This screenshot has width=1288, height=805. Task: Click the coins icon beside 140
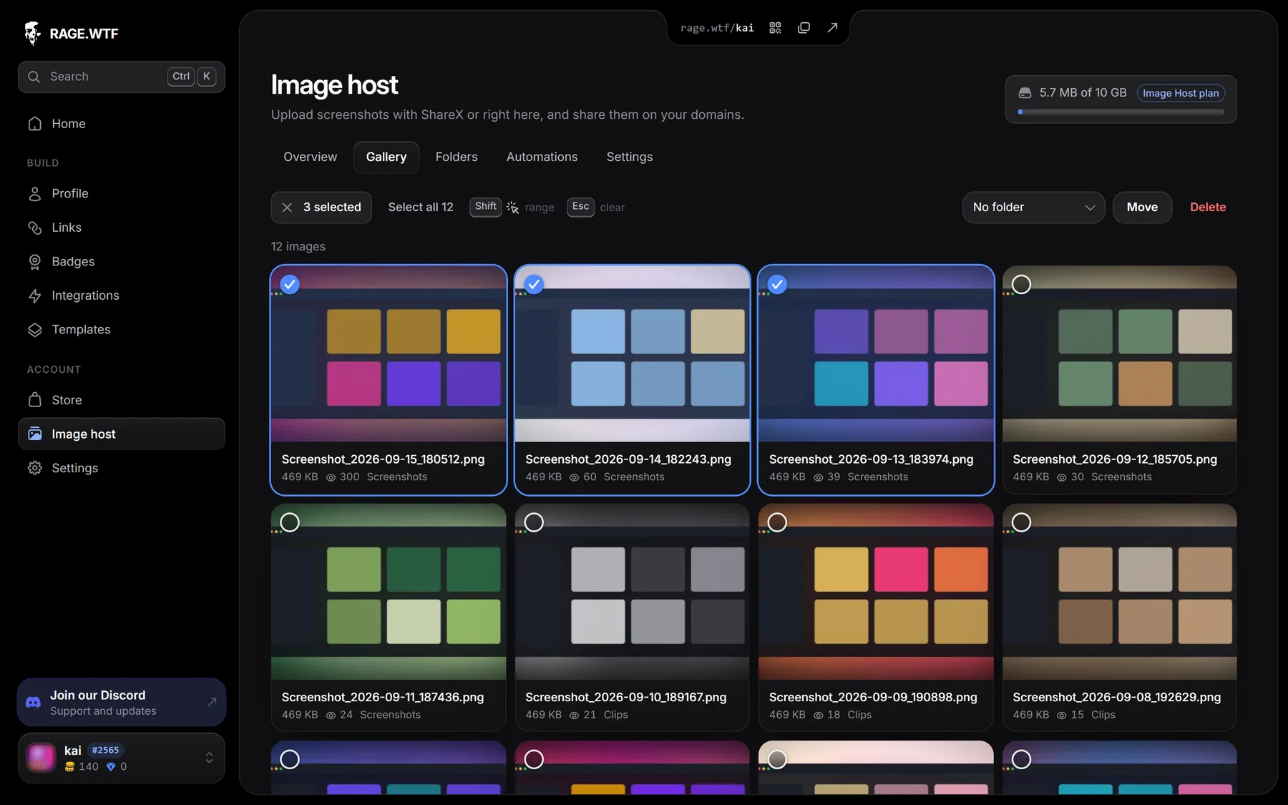pyautogui.click(x=69, y=766)
